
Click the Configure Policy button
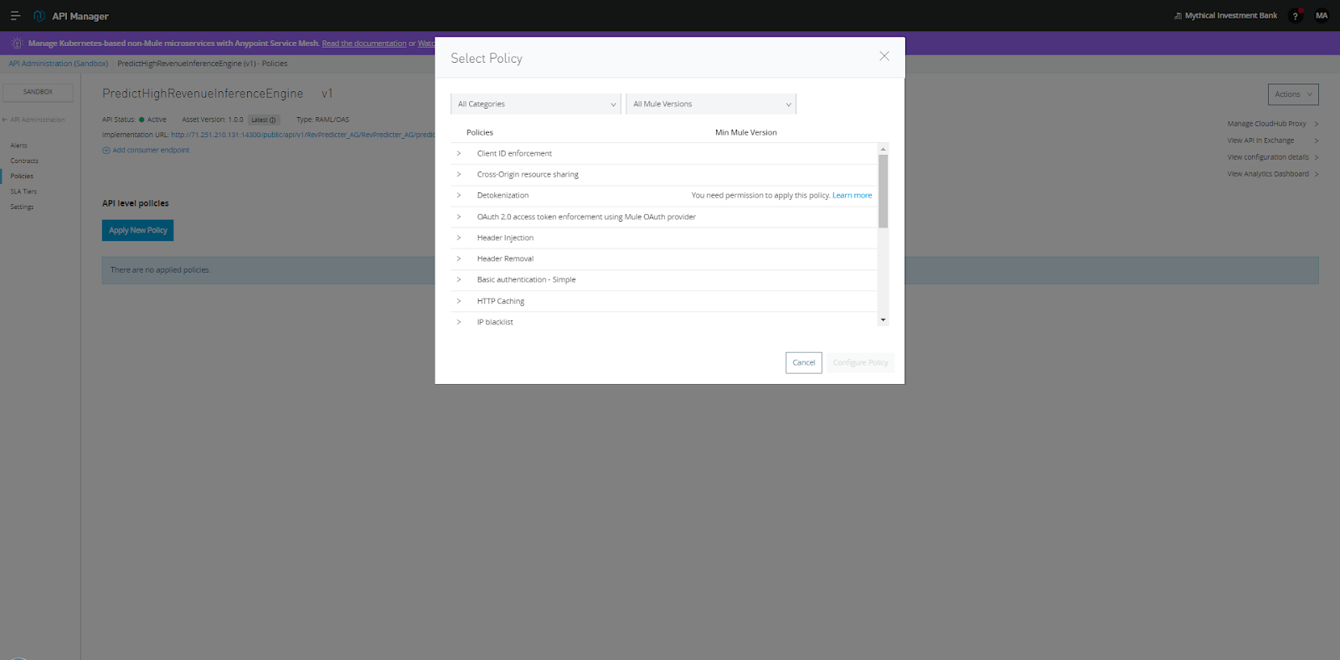click(x=860, y=362)
